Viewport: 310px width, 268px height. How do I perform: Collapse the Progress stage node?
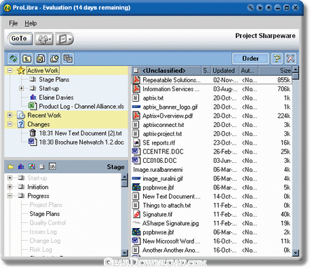coord(10,196)
